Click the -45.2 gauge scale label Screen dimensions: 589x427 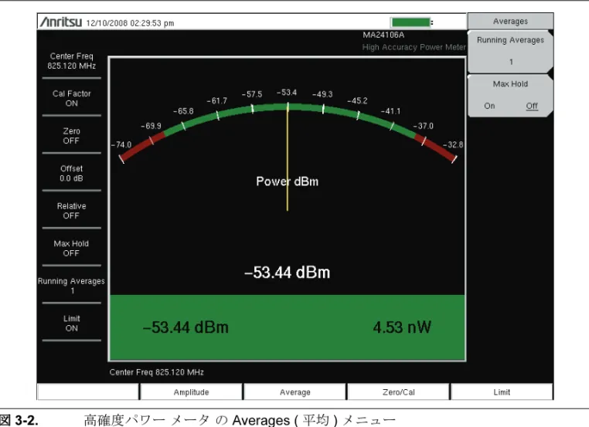coord(357,100)
